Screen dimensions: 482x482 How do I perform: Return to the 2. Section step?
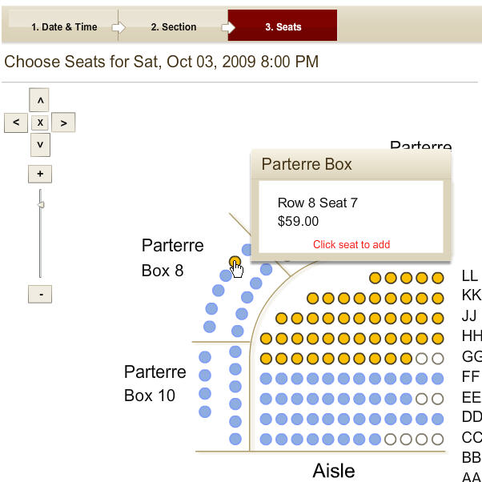point(174,26)
